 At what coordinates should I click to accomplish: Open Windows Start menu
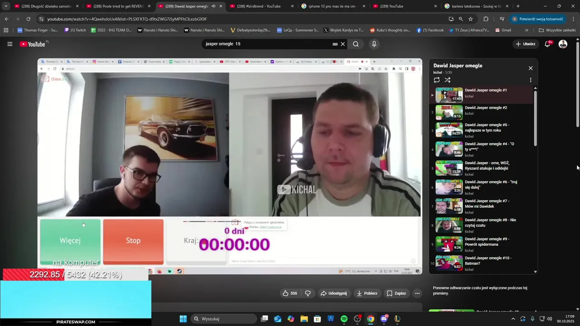click(183, 319)
